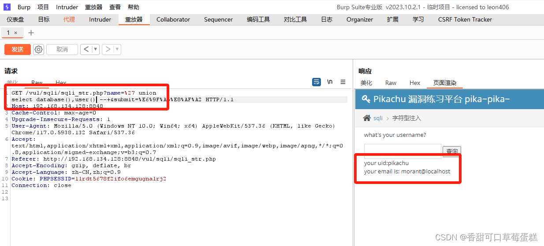Click the morant@localhost email result
The width and height of the screenshot is (544, 246).
[x=425, y=171]
